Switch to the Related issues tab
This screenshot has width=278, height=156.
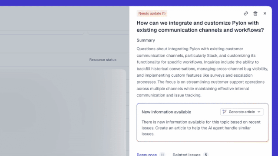pos(186,154)
